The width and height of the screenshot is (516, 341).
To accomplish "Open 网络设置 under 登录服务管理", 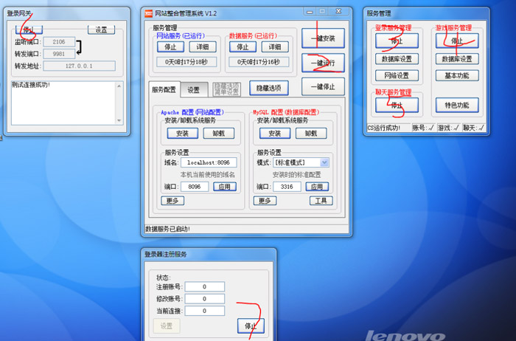I will point(397,75).
